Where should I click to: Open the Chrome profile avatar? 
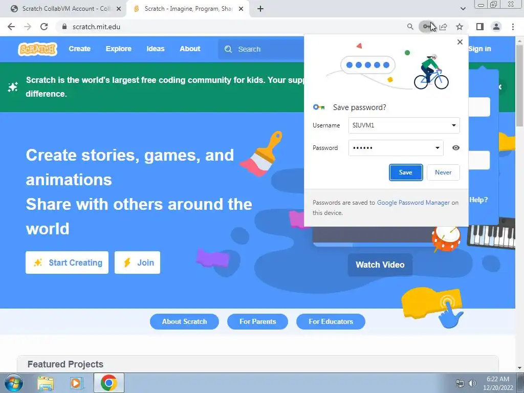pyautogui.click(x=496, y=27)
